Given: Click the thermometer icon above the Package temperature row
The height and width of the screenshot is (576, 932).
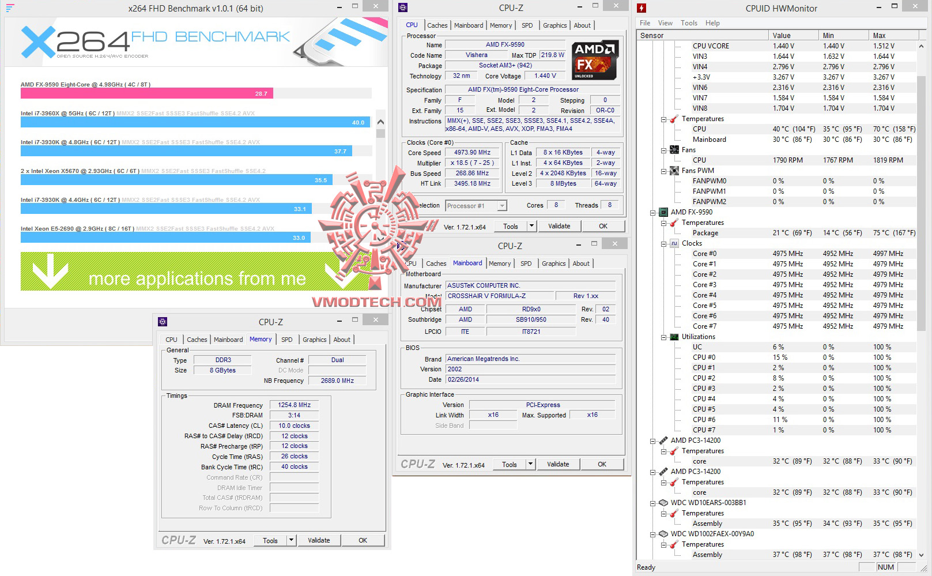Looking at the screenshot, I should pyautogui.click(x=674, y=223).
